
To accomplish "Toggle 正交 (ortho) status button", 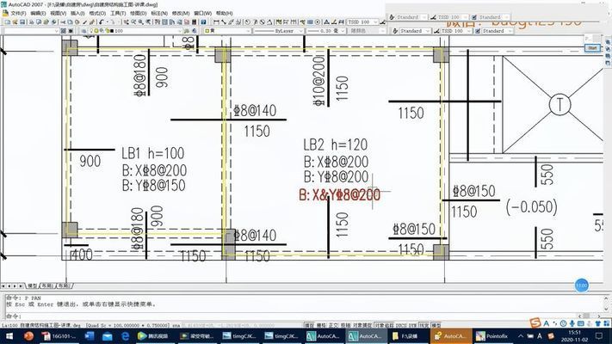I will point(333,325).
